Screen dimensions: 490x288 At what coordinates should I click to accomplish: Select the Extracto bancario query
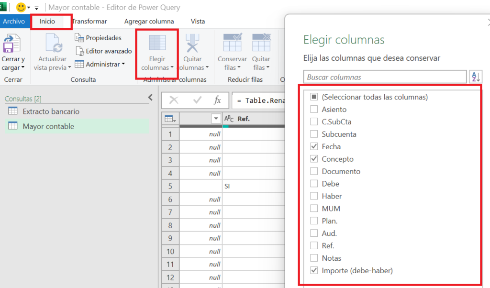77,111
